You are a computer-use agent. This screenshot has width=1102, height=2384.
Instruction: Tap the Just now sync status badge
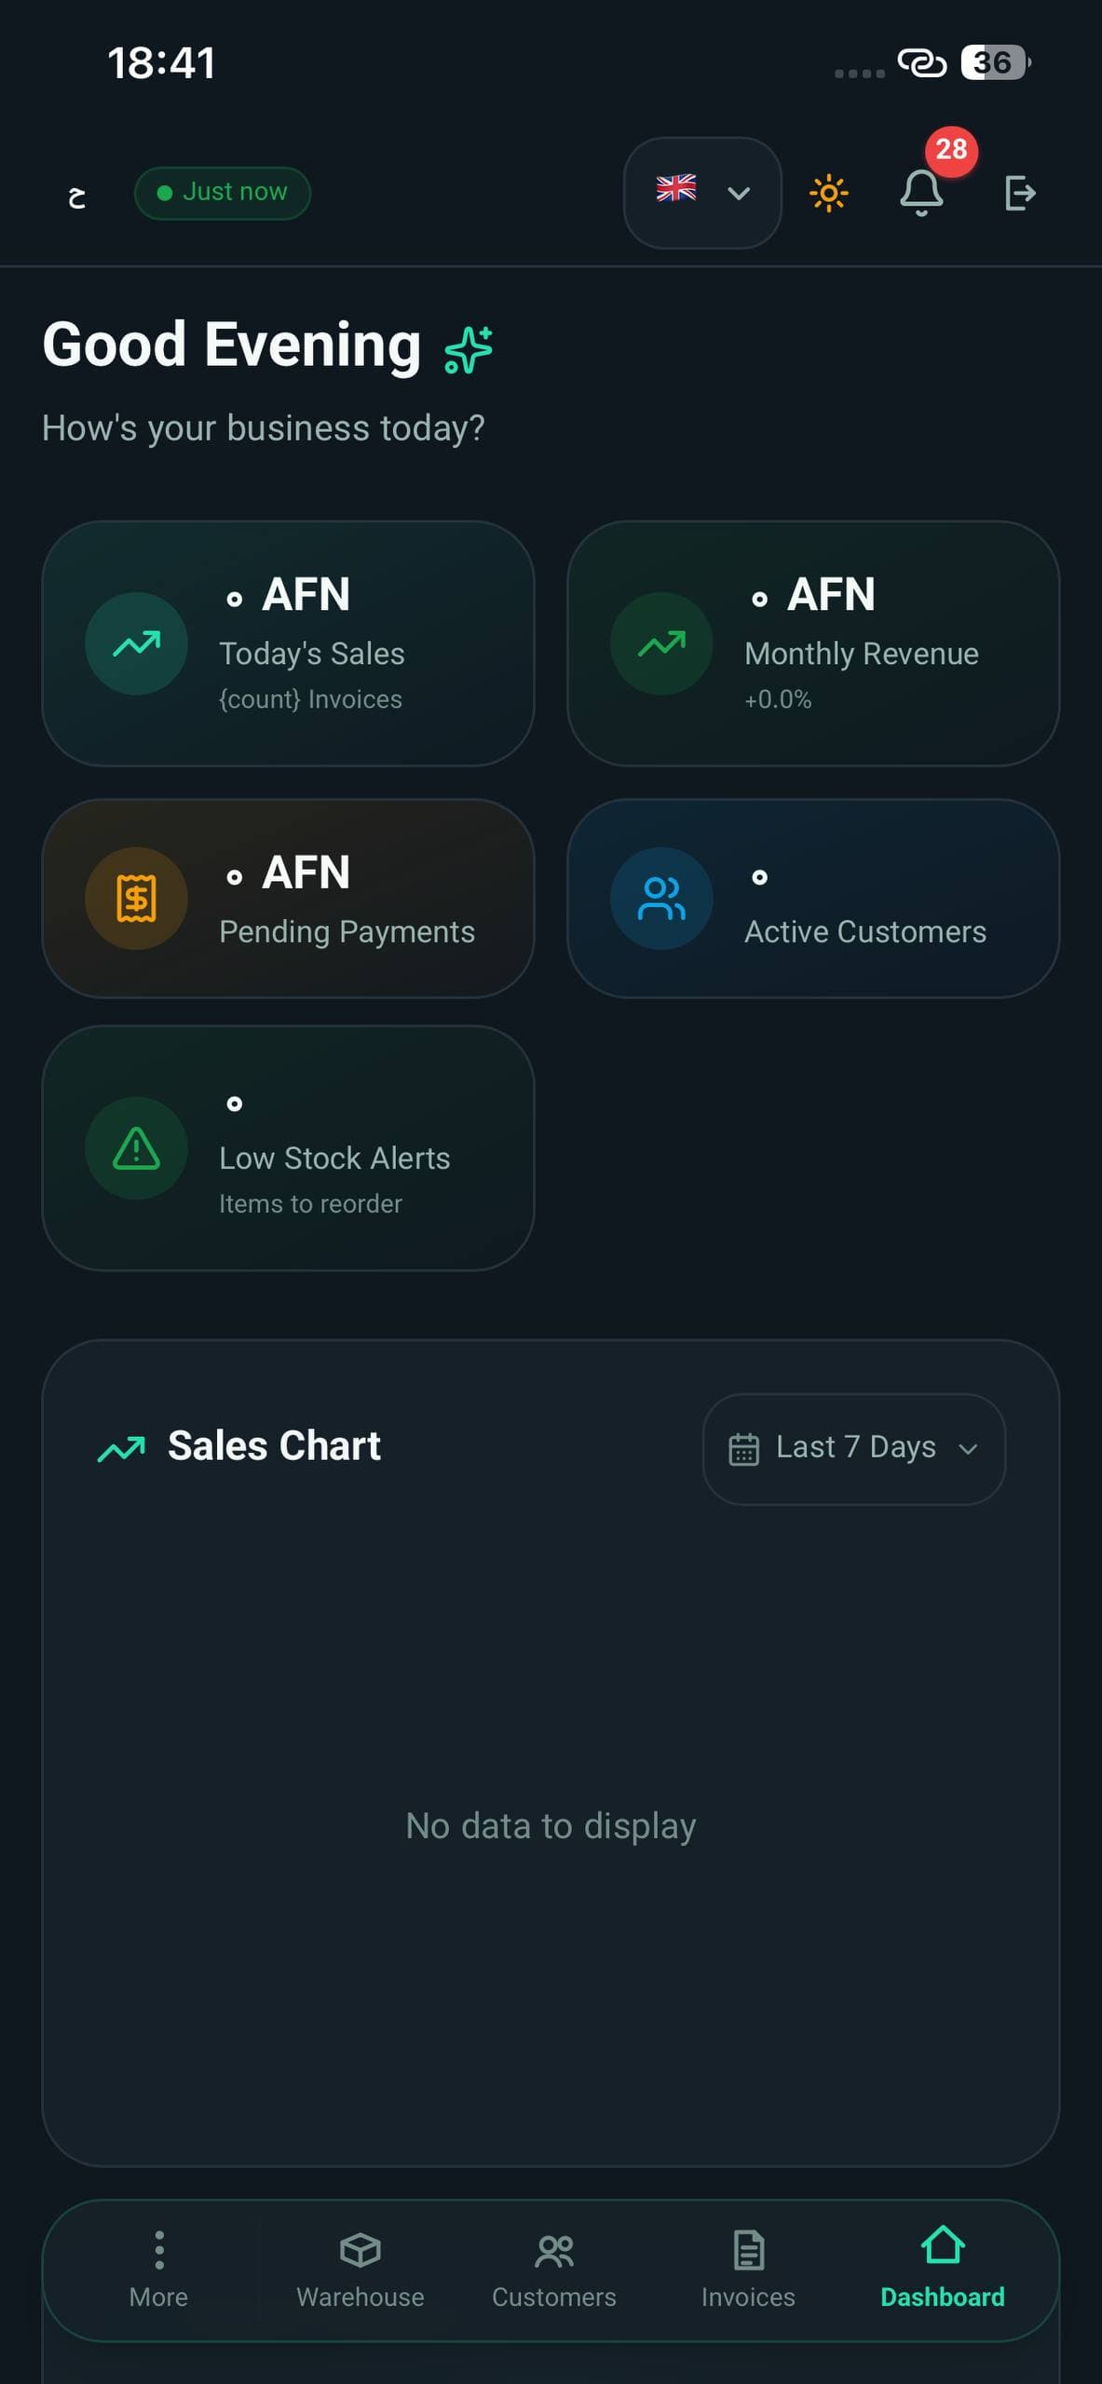tap(223, 193)
